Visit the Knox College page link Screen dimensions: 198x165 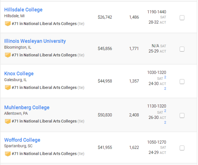(19, 74)
